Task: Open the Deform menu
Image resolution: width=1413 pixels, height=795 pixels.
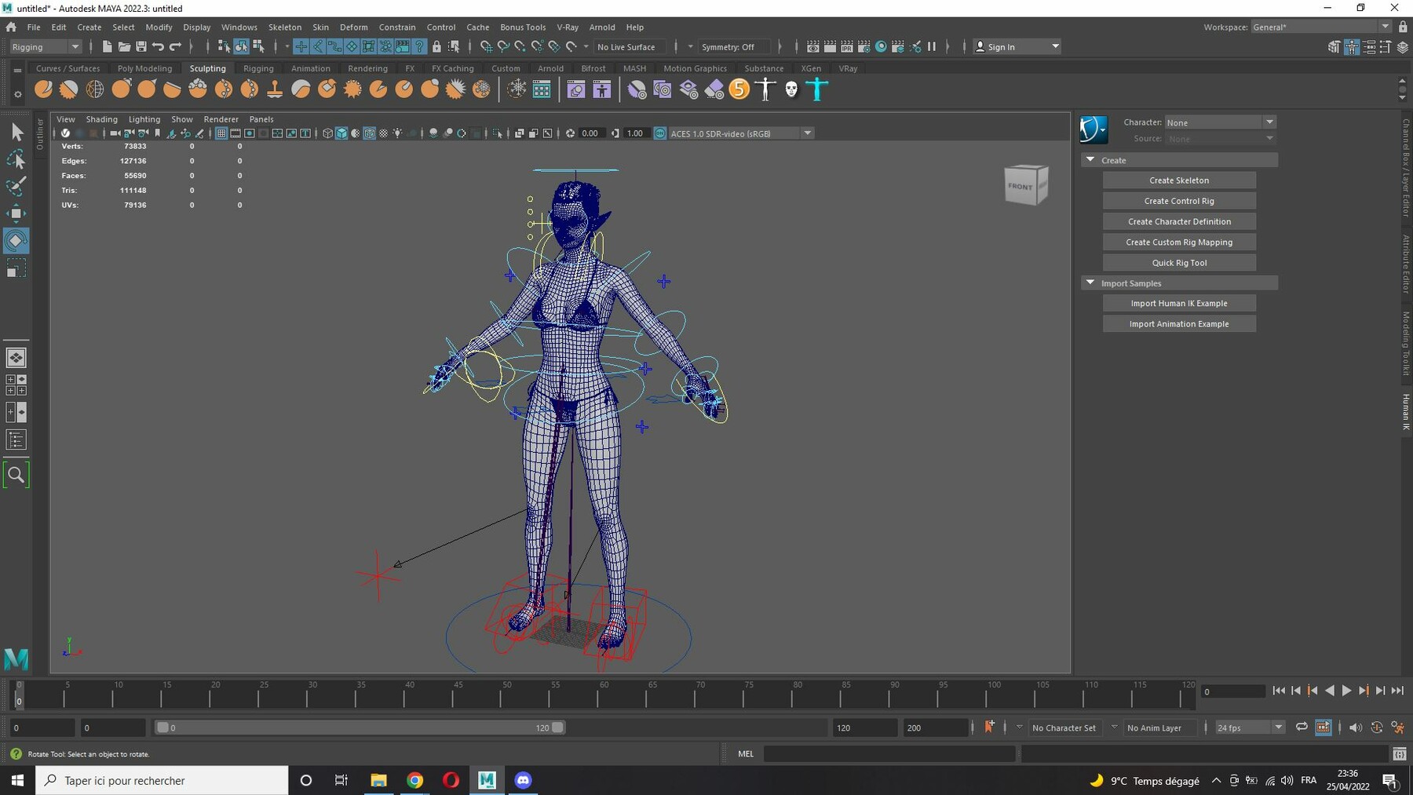Action: pyautogui.click(x=353, y=27)
